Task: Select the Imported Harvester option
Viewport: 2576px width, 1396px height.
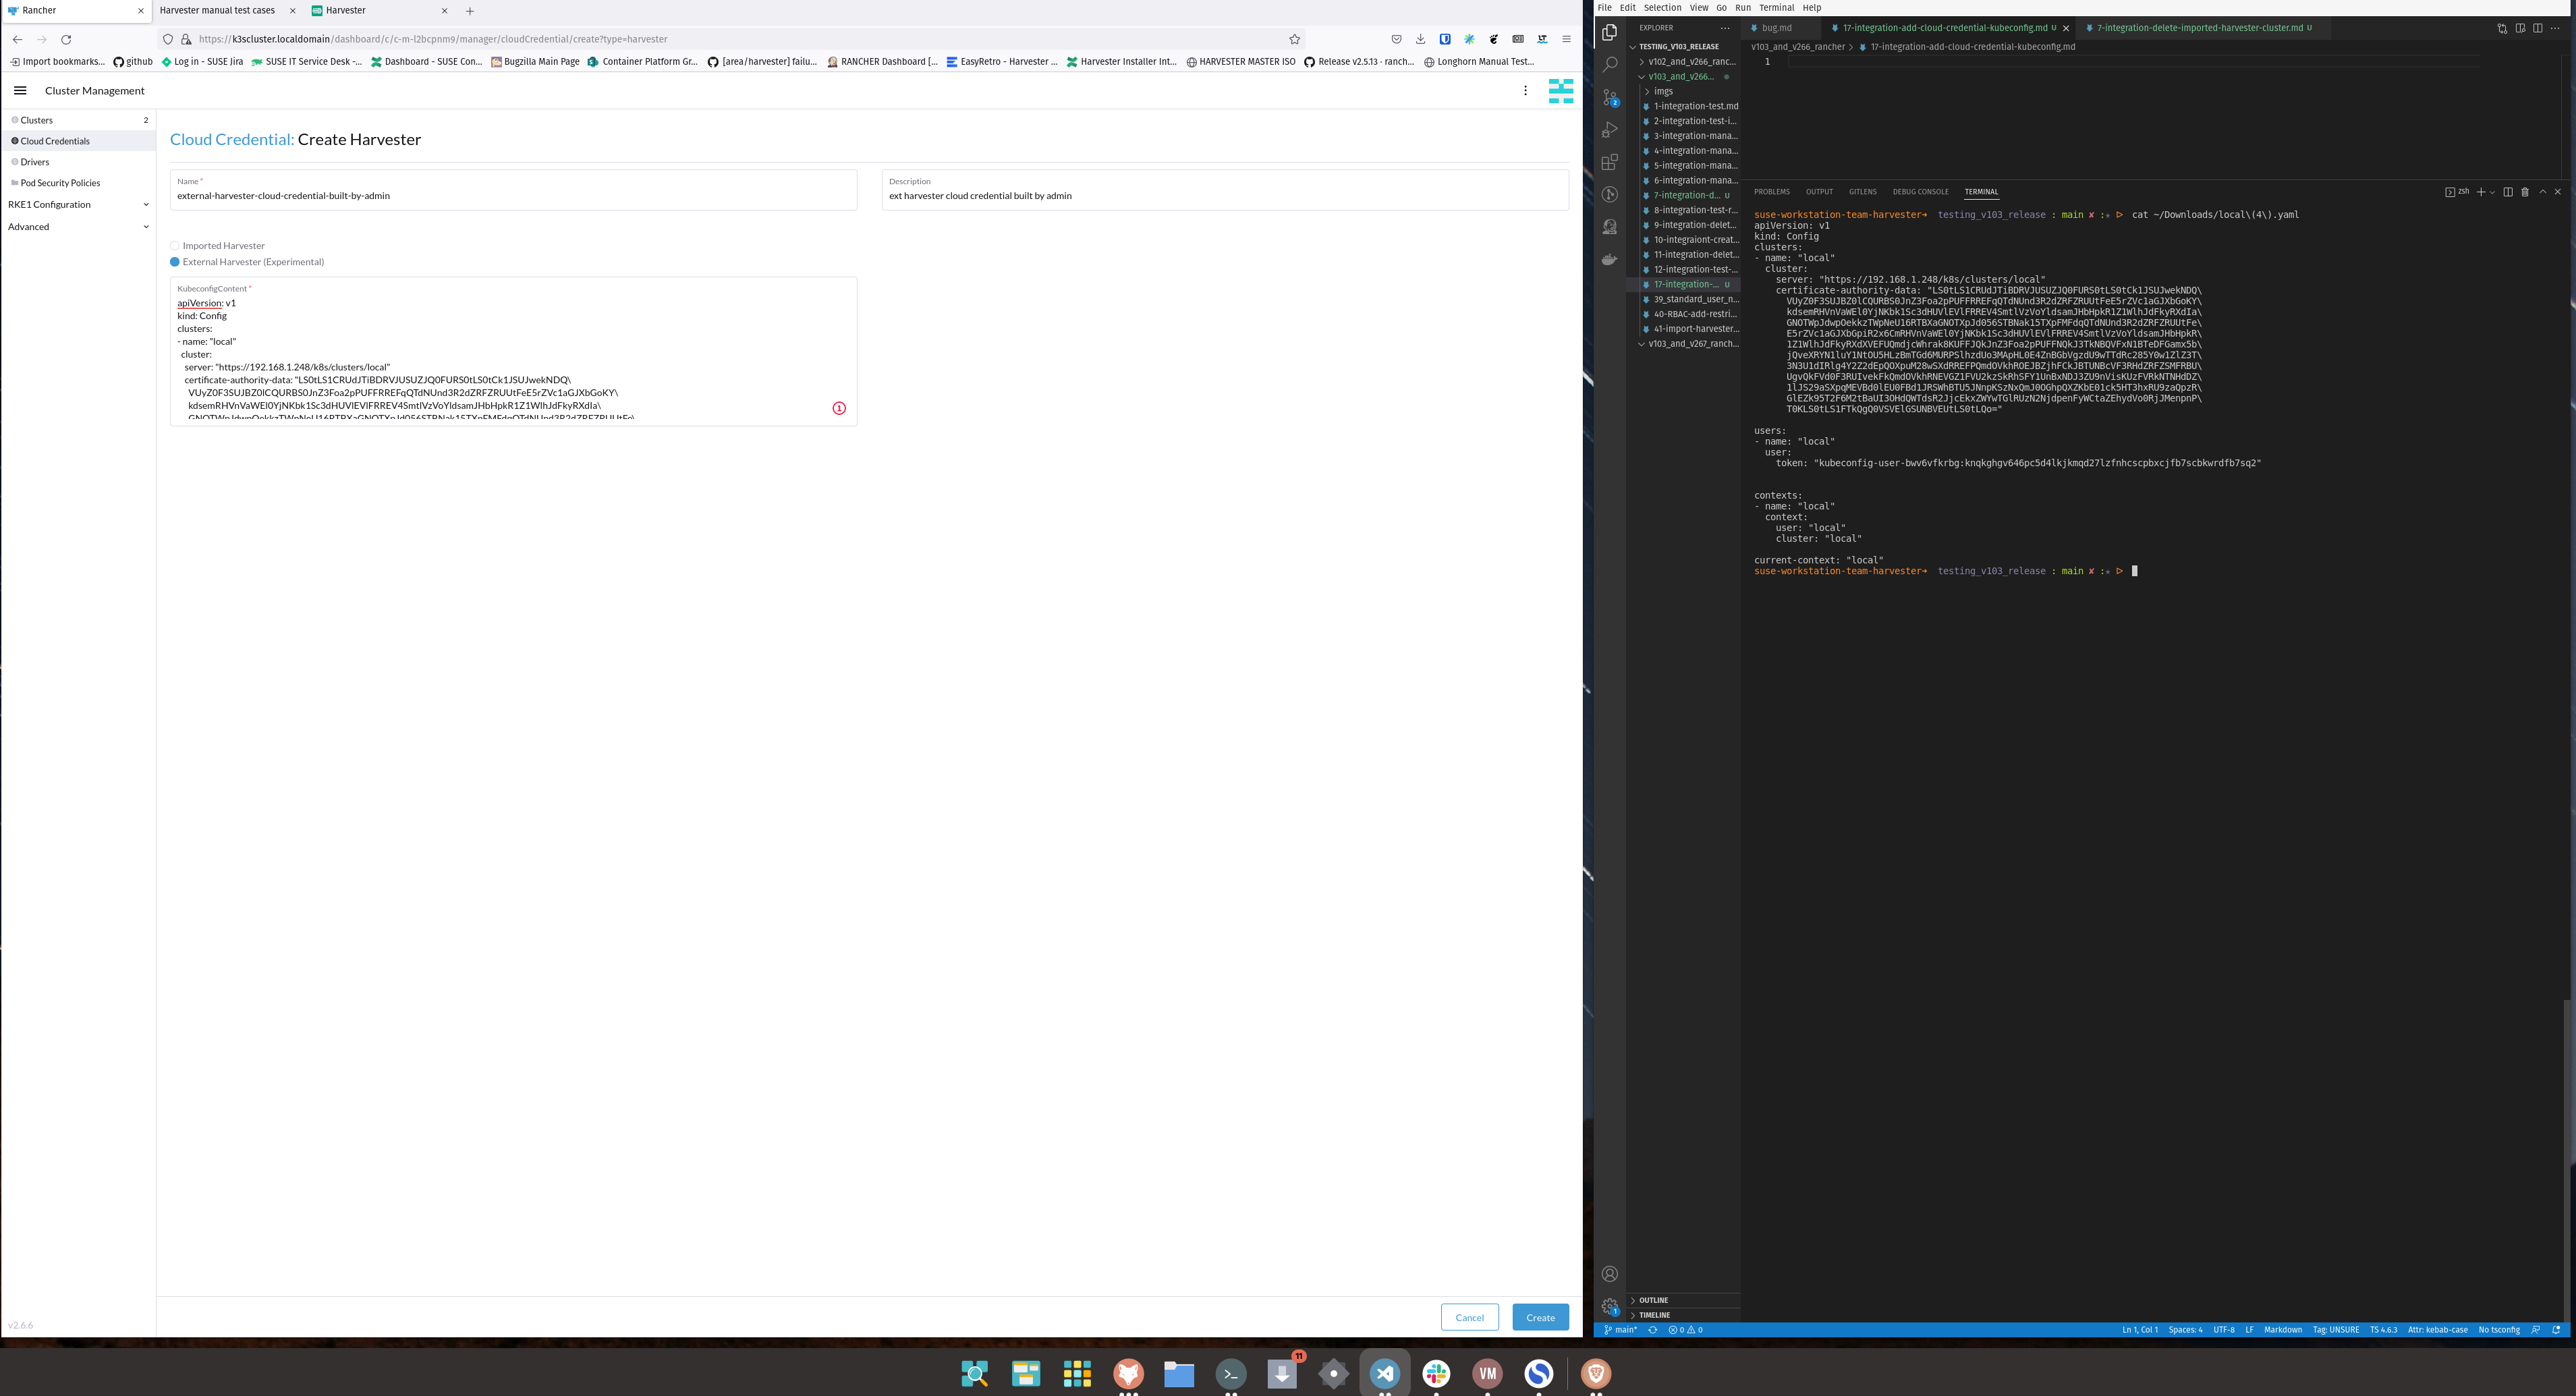Action: [x=175, y=245]
